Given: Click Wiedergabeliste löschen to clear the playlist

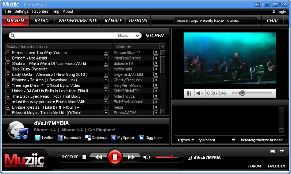Looking at the screenshot, I should point(261,140).
